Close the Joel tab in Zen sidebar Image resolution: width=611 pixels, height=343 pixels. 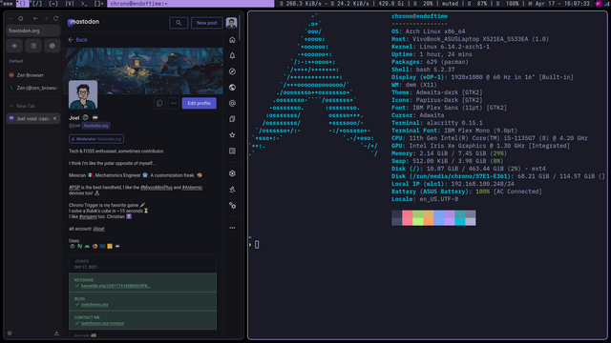(54, 118)
